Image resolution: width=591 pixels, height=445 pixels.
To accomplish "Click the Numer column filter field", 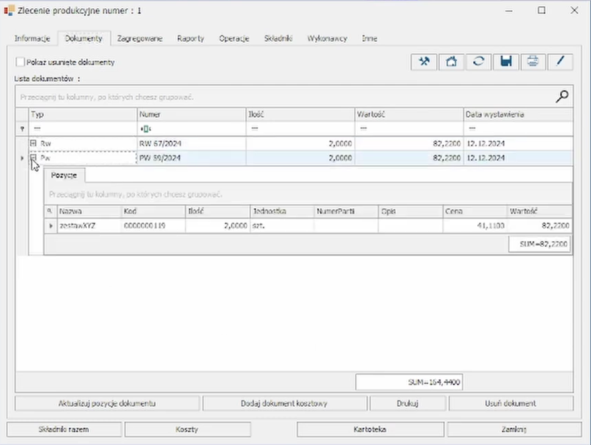I will click(191, 128).
